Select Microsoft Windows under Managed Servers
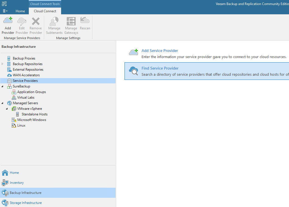Image resolution: width=289 pixels, height=207 pixels. [x=32, y=120]
